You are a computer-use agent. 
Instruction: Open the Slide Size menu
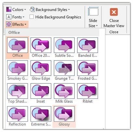click(x=93, y=17)
